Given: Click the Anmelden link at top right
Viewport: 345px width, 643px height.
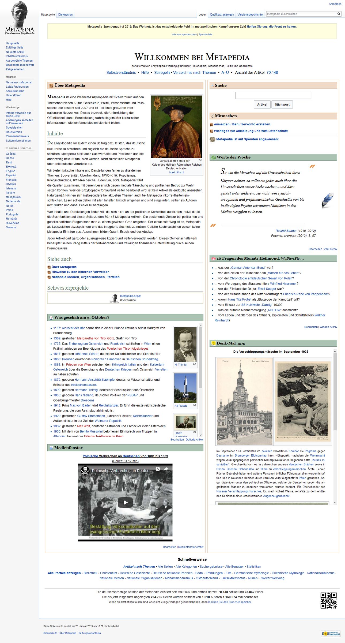Looking at the screenshot, I should coord(335,4).
